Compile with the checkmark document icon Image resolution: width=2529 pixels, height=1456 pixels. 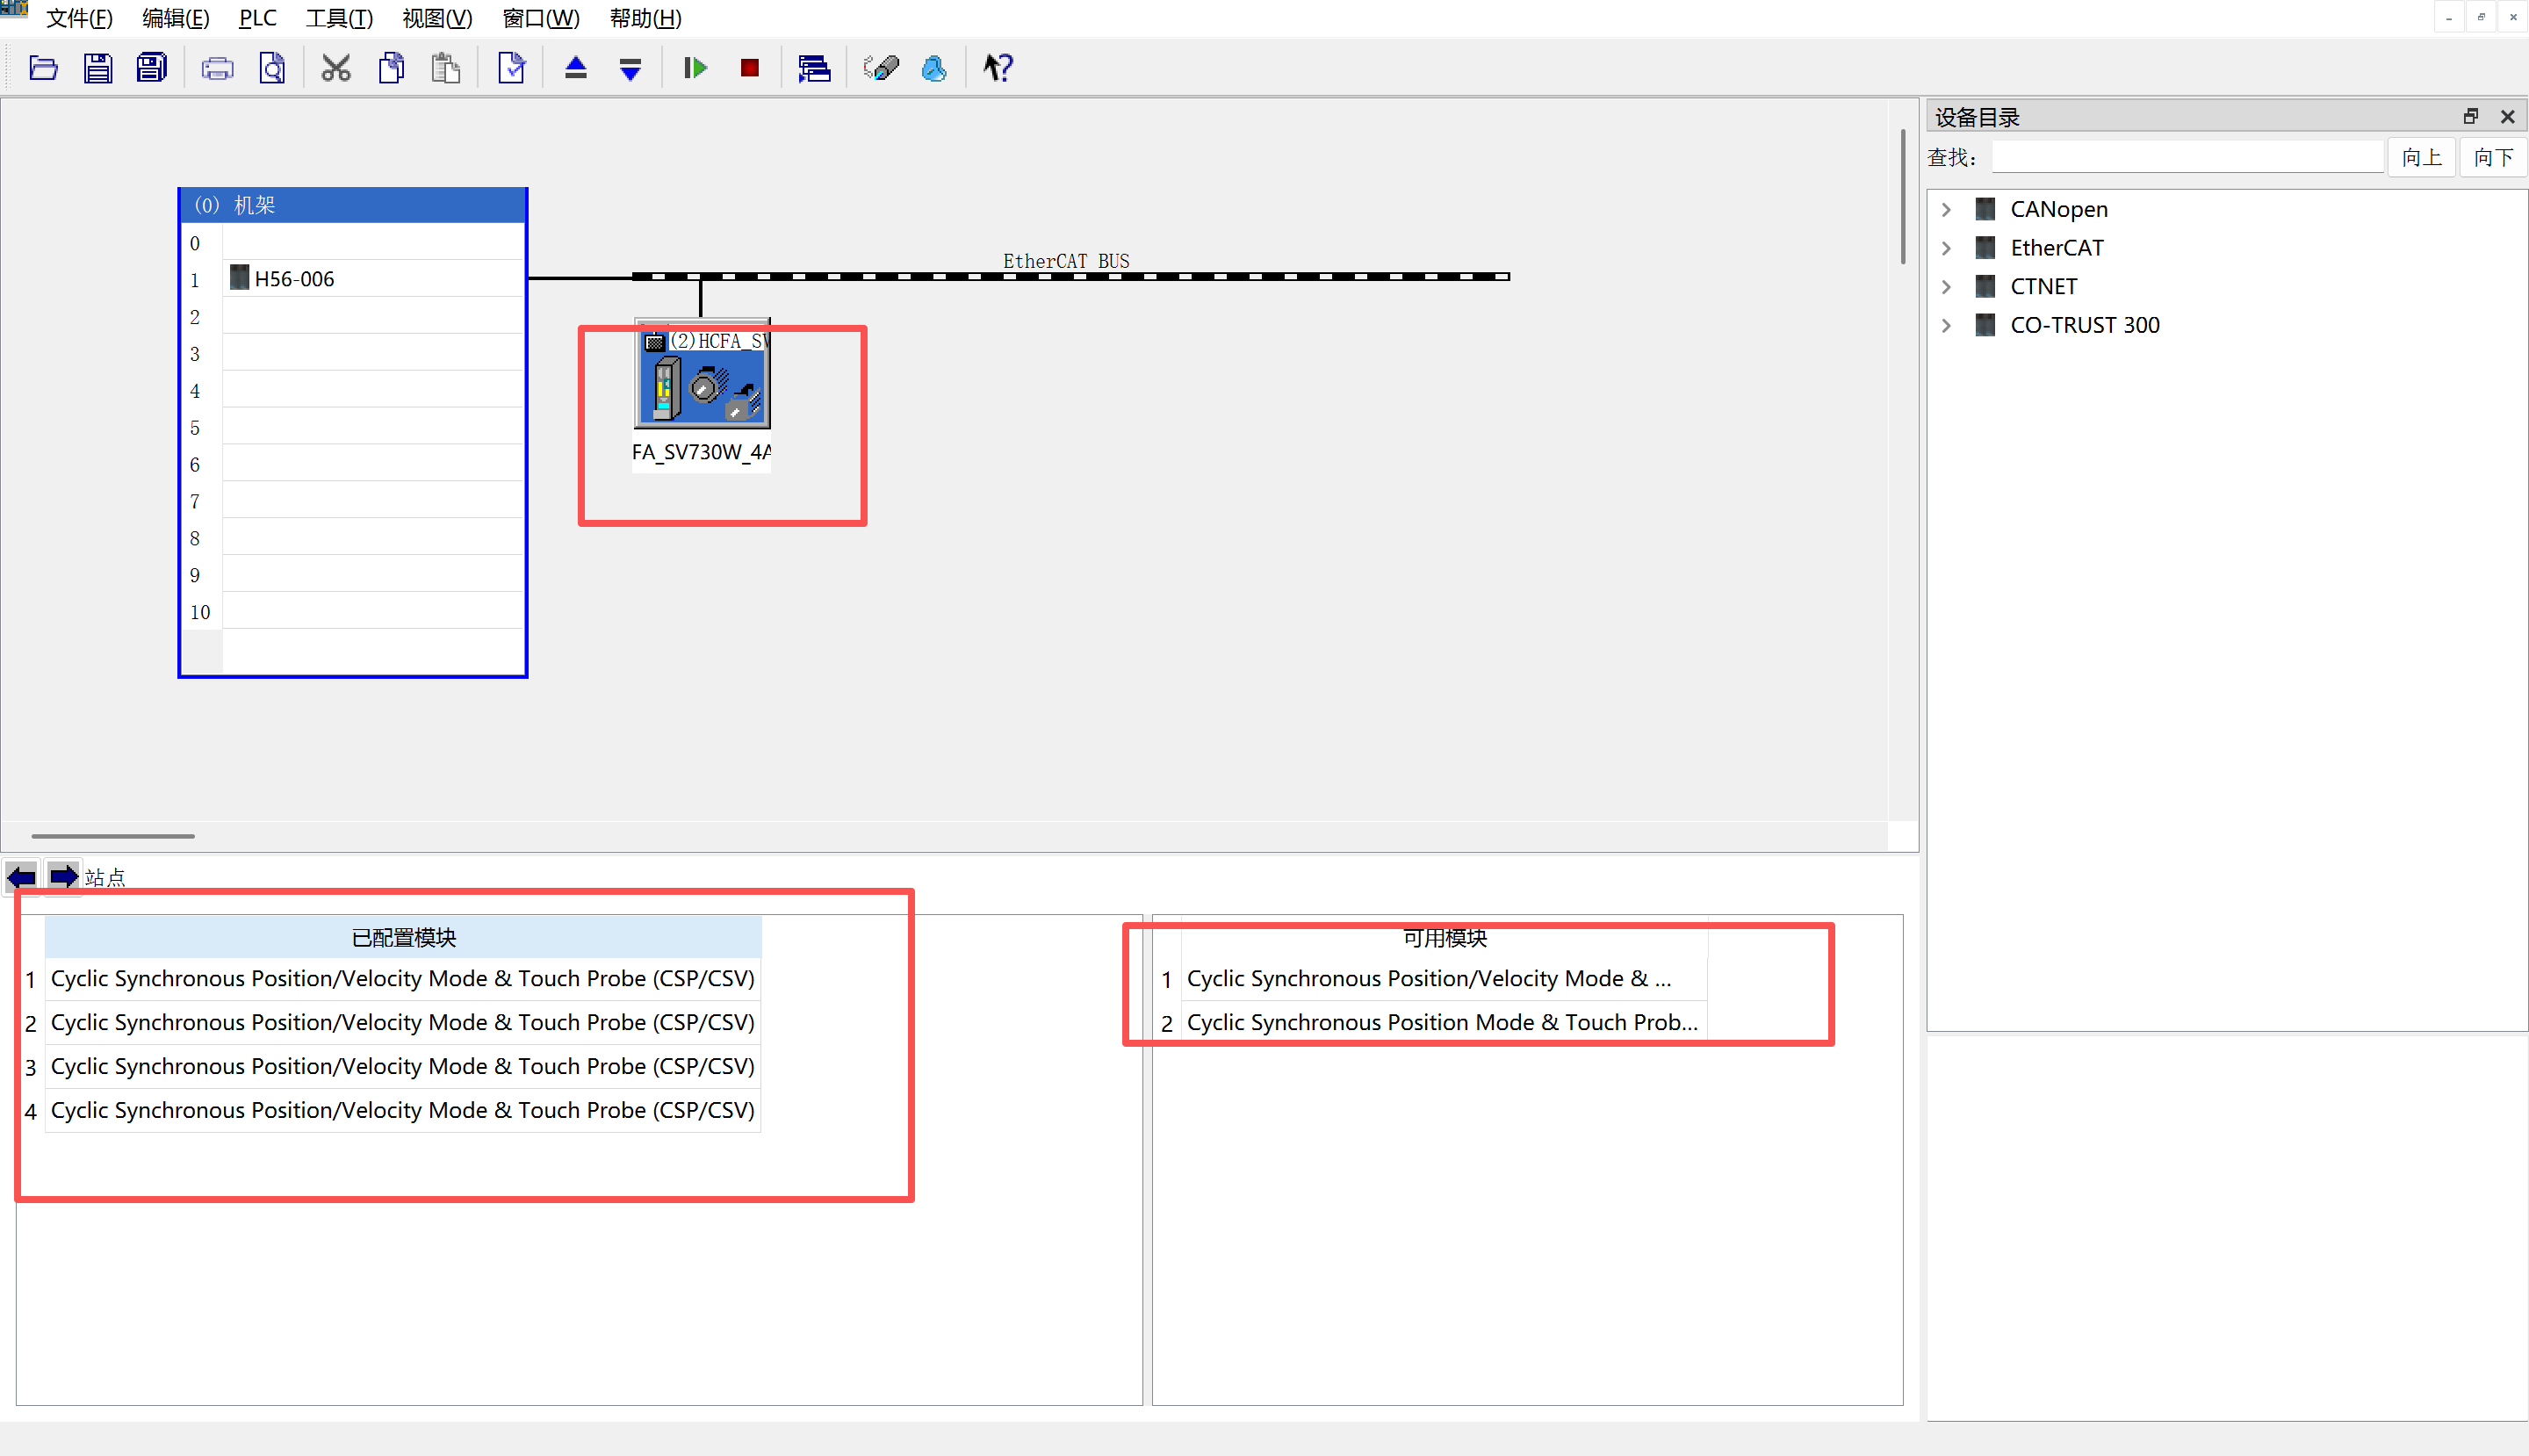coord(511,68)
